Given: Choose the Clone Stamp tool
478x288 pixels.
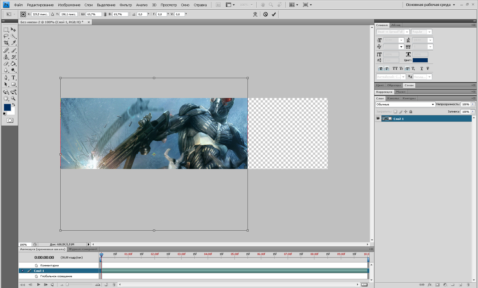Looking at the screenshot, I should (6, 57).
